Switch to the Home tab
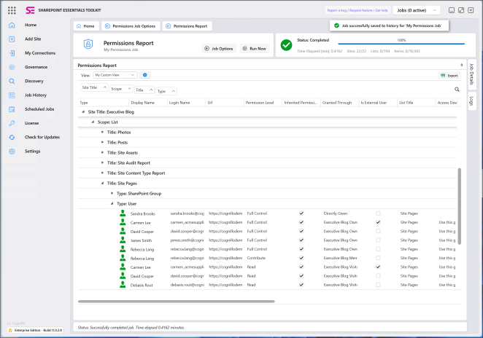Image resolution: width=483 pixels, height=338 pixels. (86, 26)
